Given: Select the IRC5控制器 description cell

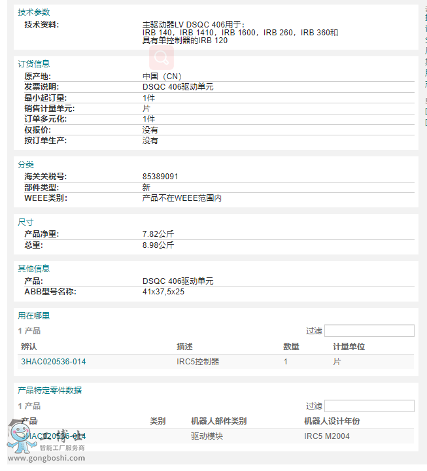Looking at the screenshot, I should 197,361.
